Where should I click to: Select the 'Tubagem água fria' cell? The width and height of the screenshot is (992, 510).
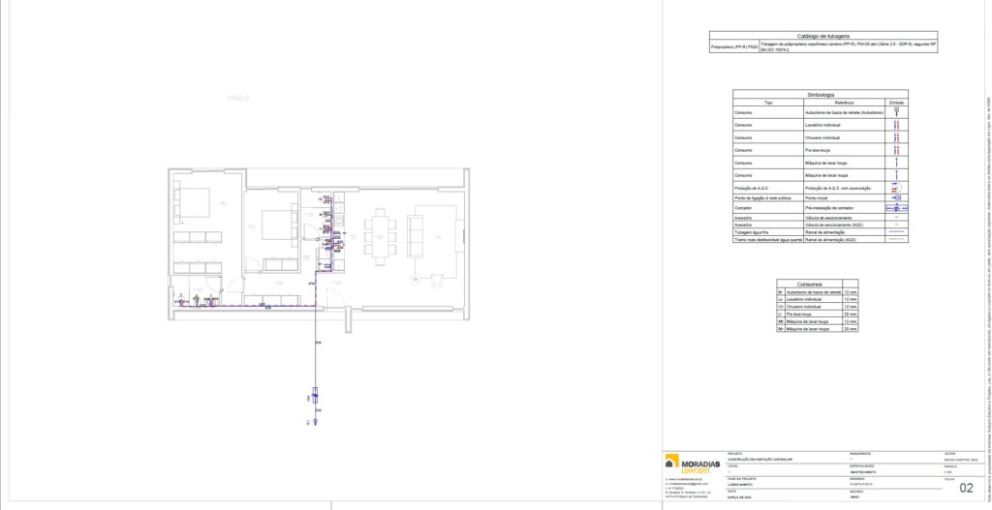coord(768,232)
